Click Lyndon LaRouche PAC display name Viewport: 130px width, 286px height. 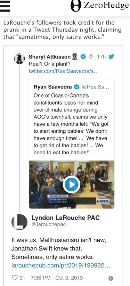pyautogui.click(x=66, y=218)
